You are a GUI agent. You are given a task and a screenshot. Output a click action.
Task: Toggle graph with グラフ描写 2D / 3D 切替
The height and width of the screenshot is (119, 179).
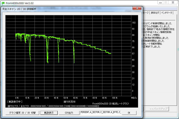(x=22, y=113)
